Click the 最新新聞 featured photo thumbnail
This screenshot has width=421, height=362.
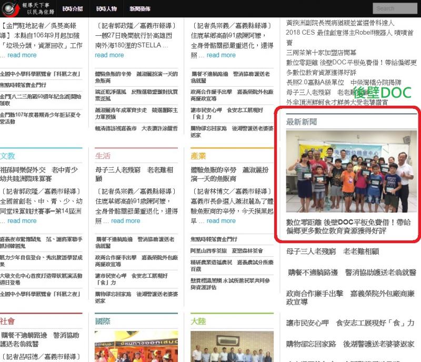350,172
